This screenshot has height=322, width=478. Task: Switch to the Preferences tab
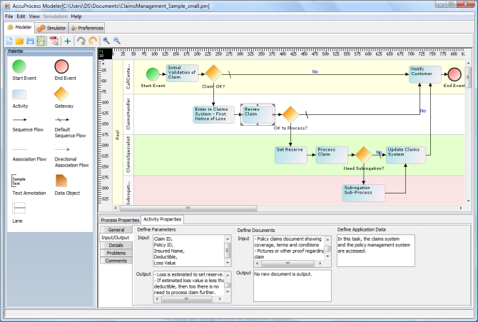[87, 28]
